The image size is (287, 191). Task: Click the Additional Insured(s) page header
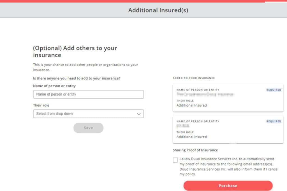pyautogui.click(x=158, y=10)
